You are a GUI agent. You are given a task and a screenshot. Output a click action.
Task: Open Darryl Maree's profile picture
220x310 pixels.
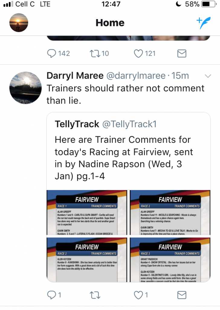(x=25, y=88)
